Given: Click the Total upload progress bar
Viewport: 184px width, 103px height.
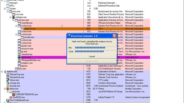Looking at the screenshot, I should point(95,51).
